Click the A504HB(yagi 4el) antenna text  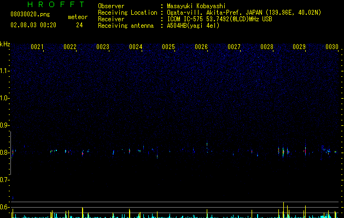click(193, 26)
